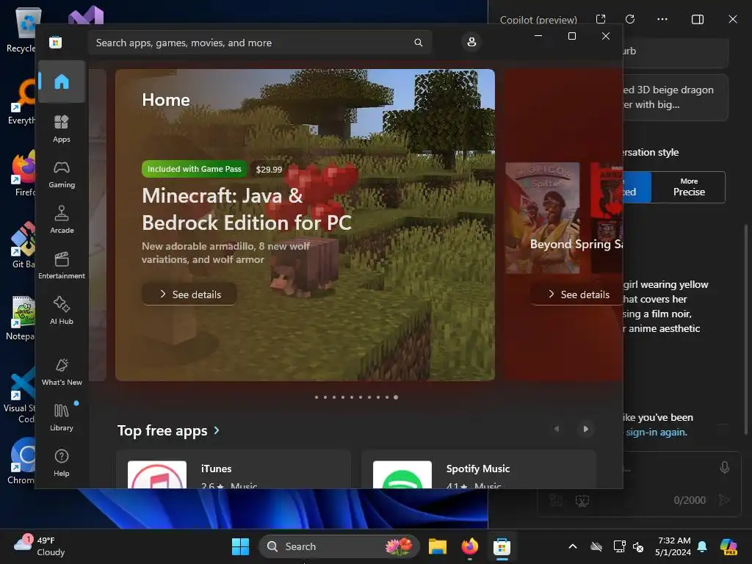Open the Home tab in Microsoft Store sidebar
The height and width of the screenshot is (564, 752).
(62, 82)
